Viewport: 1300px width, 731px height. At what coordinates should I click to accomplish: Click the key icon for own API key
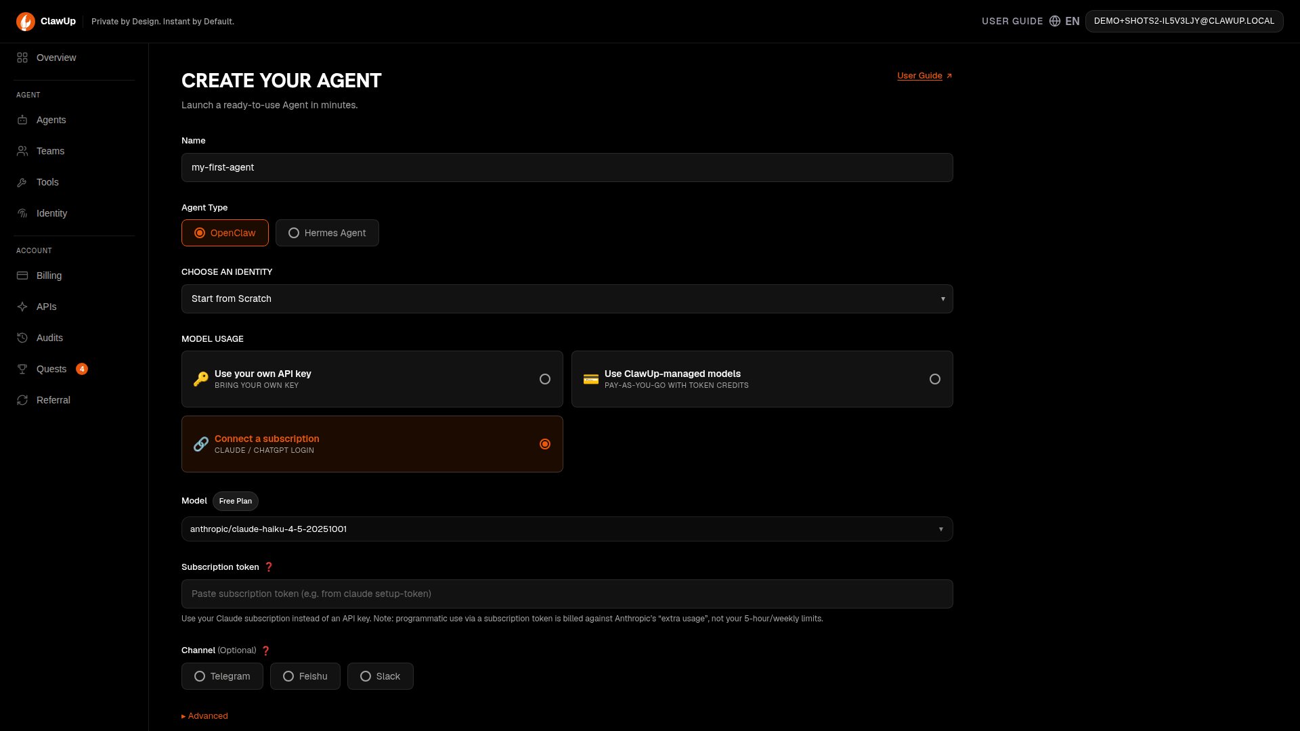pyautogui.click(x=201, y=379)
